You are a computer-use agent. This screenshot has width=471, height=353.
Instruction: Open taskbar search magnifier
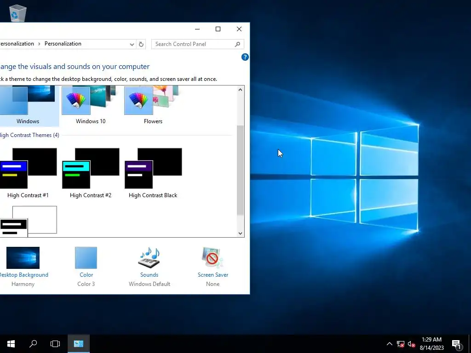click(33, 344)
